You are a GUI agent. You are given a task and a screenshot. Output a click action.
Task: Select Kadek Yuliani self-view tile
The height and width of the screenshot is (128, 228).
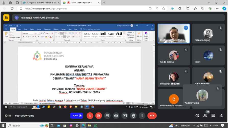[x=202, y=95]
